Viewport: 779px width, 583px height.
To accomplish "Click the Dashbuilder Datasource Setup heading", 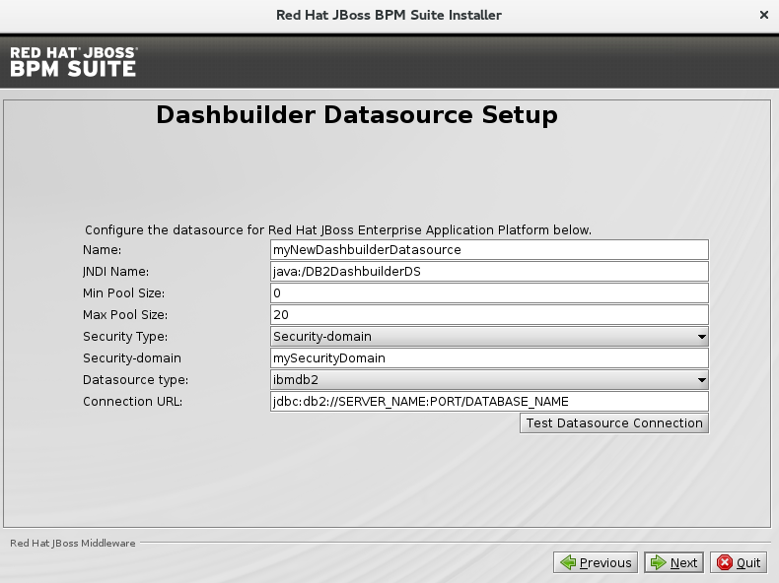I will 357,115.
